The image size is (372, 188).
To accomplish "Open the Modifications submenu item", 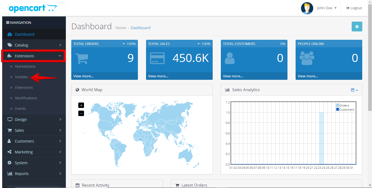I will [x=34, y=98].
